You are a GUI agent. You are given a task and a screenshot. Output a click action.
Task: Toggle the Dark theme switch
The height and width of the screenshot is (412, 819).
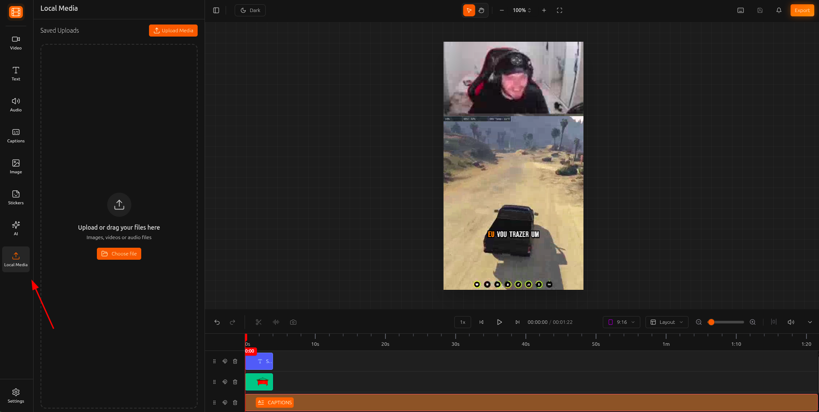click(x=250, y=10)
